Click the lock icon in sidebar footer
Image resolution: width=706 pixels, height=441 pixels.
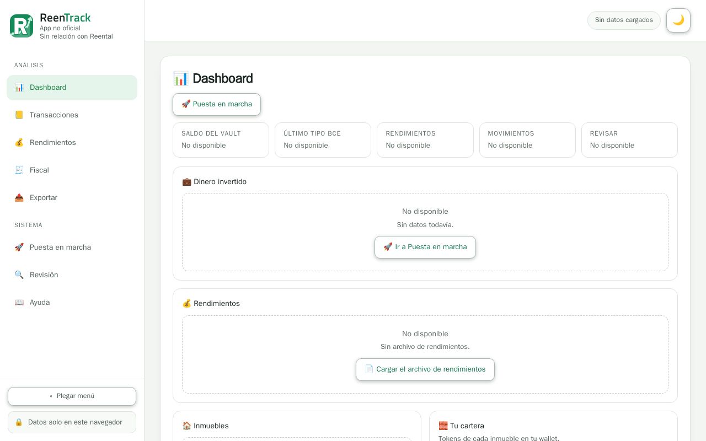tap(19, 422)
